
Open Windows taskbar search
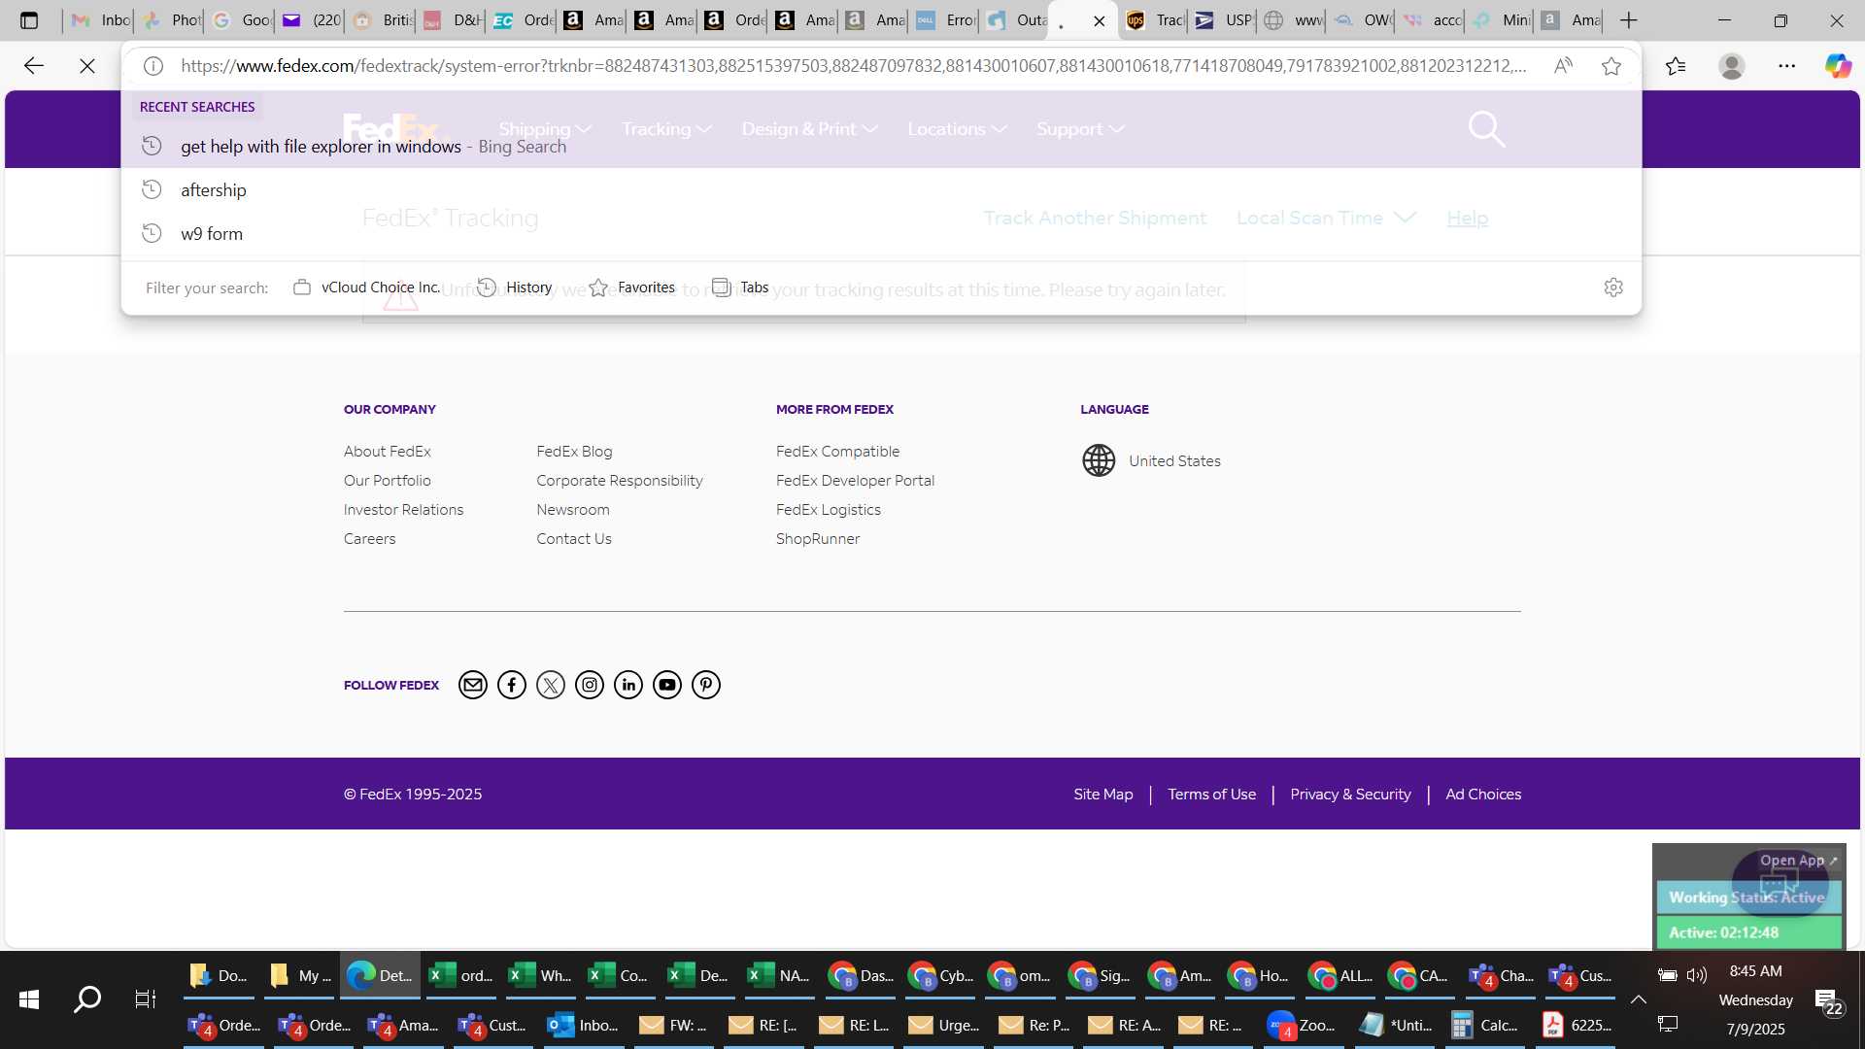click(87, 998)
